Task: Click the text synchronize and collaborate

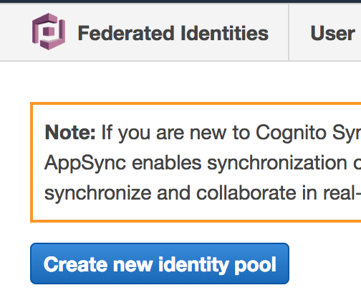Action: (x=170, y=193)
